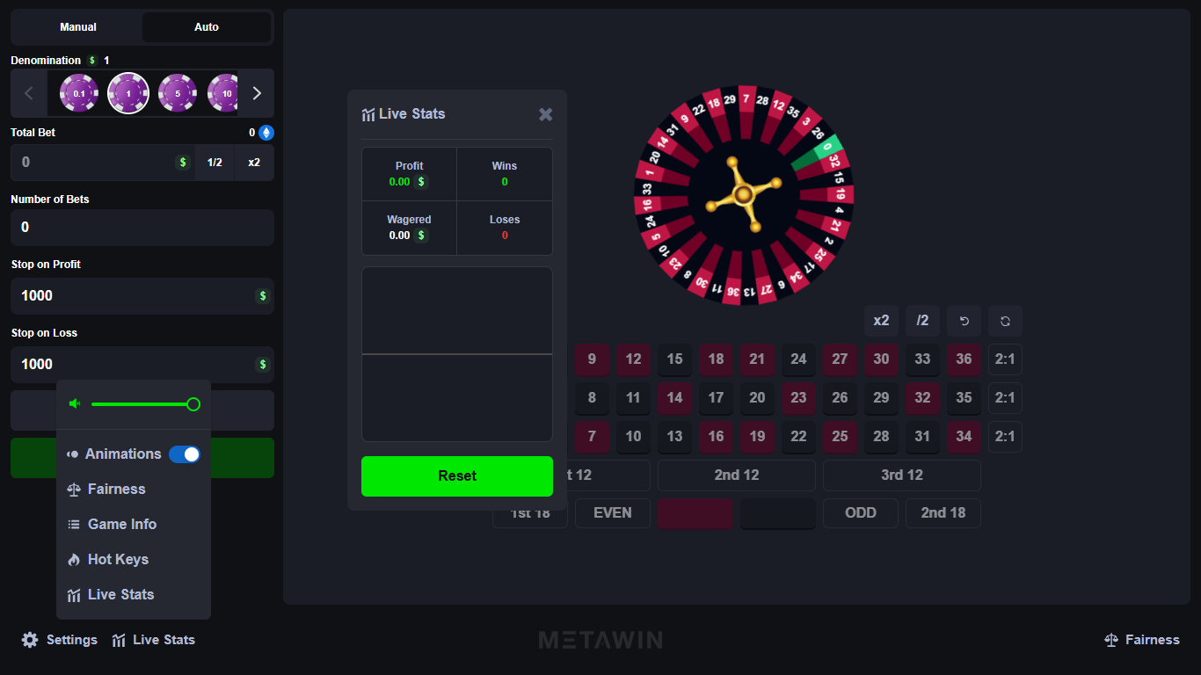Click the roulette wheel center spinner

[x=743, y=195]
